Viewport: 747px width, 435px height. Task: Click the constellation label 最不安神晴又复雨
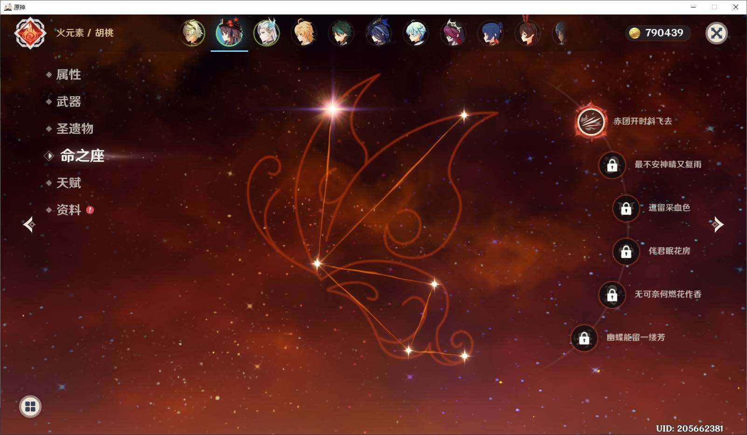[668, 164]
